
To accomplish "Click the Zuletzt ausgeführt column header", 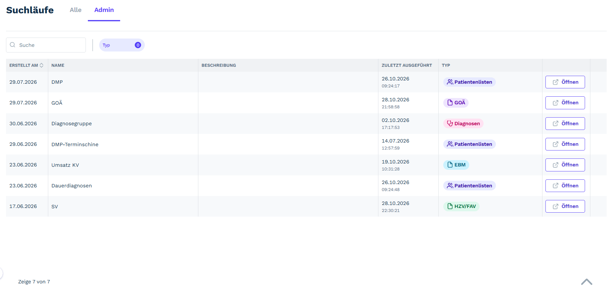I will point(407,65).
